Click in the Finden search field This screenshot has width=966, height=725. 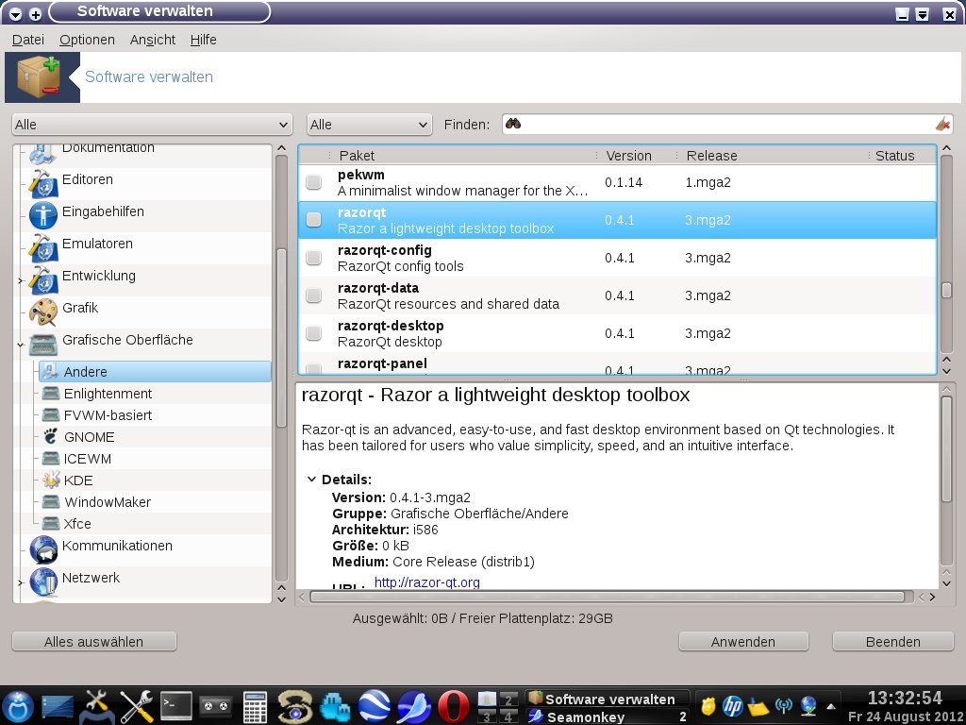pos(727,125)
